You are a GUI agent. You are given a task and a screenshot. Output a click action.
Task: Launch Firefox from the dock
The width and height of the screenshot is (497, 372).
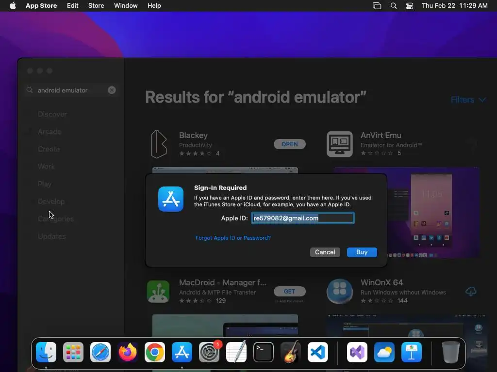coord(128,352)
